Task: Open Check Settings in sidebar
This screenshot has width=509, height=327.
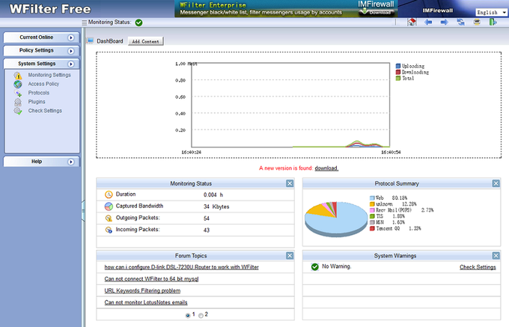Action: click(45, 111)
